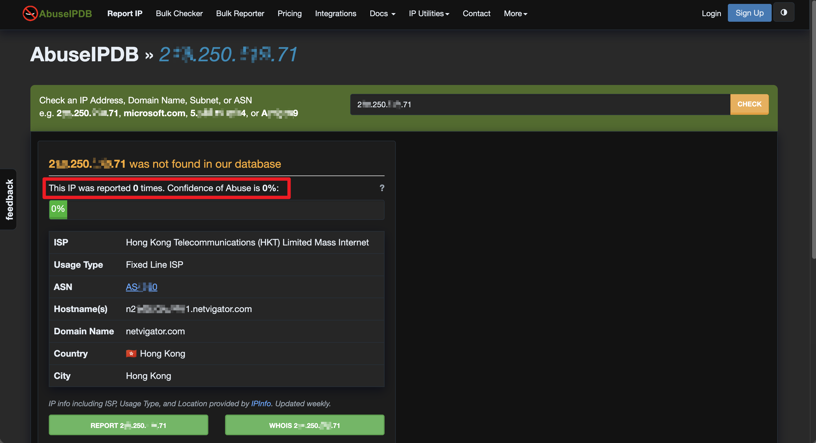Click the AbuseIPDB logo icon
This screenshot has height=443, width=816.
pyautogui.click(x=30, y=13)
